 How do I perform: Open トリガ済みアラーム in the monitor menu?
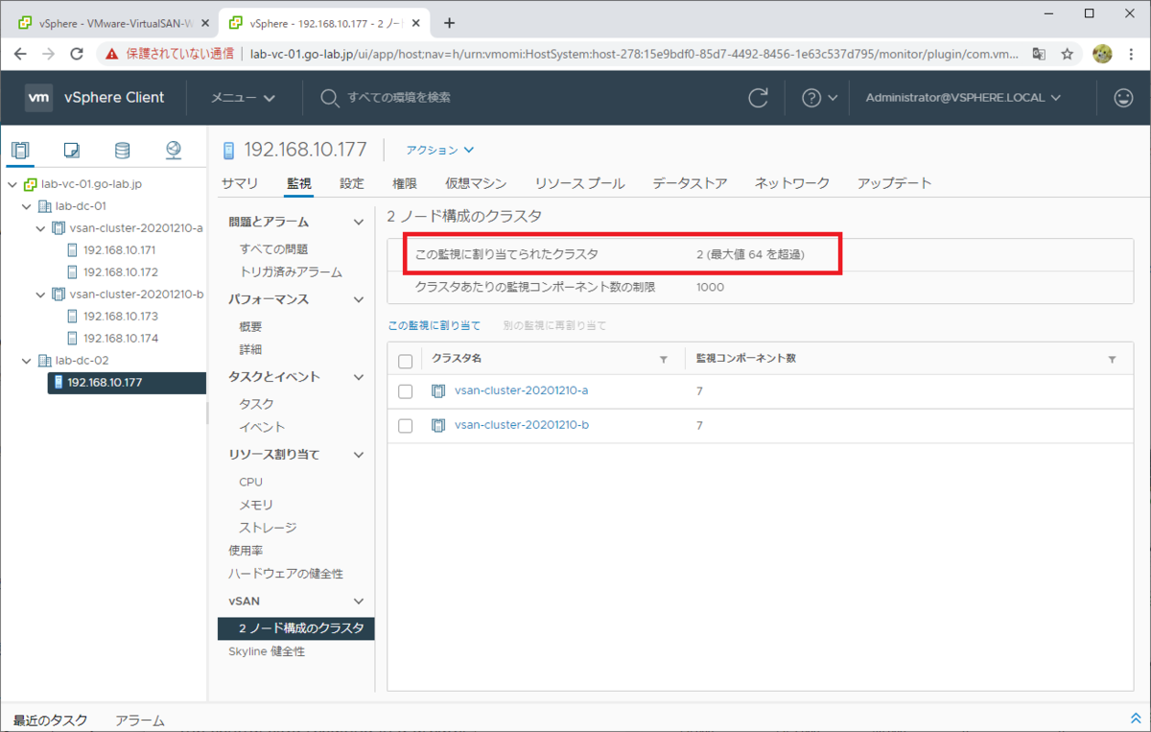[x=291, y=272]
